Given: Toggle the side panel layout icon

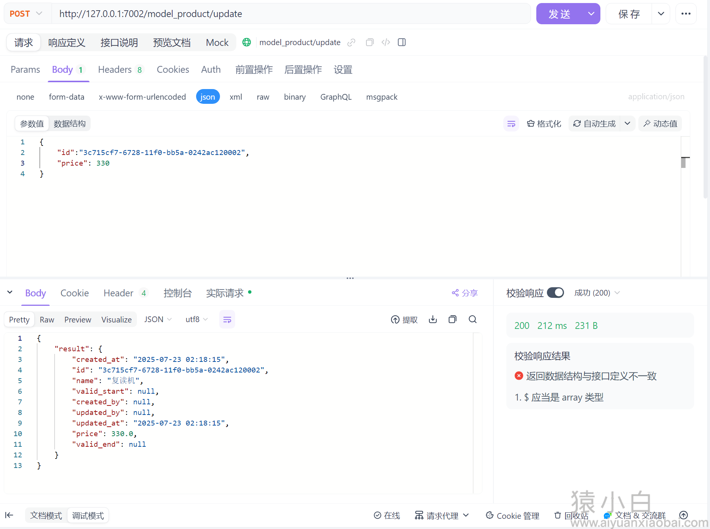Looking at the screenshot, I should click(x=402, y=42).
